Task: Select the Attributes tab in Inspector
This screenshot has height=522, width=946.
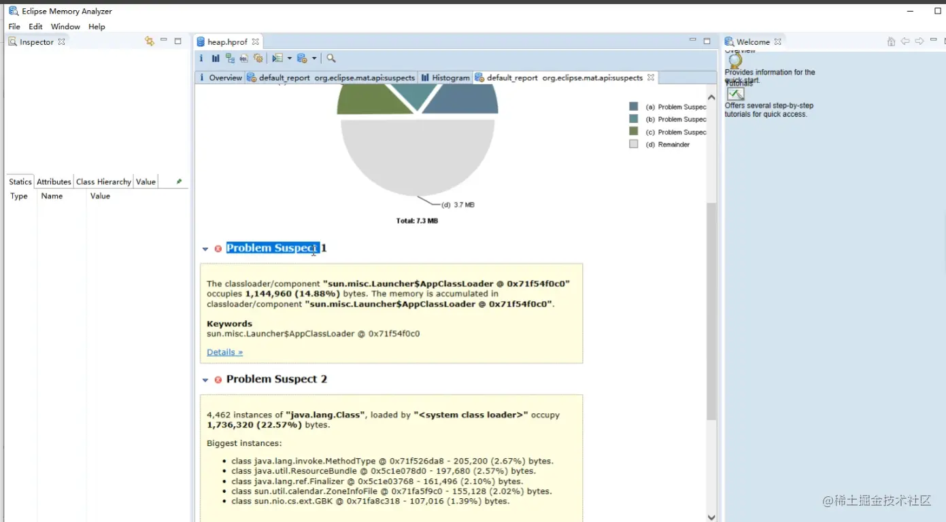Action: (54, 181)
